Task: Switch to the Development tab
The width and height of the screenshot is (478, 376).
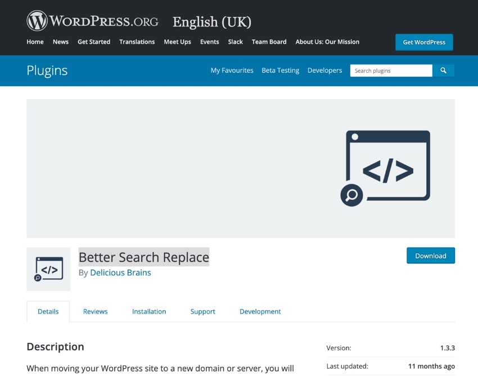Action: coord(260,312)
